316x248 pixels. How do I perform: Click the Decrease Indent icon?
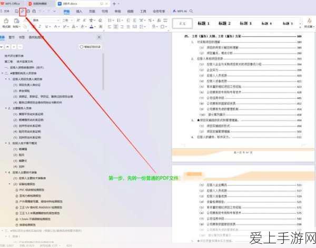(128, 20)
